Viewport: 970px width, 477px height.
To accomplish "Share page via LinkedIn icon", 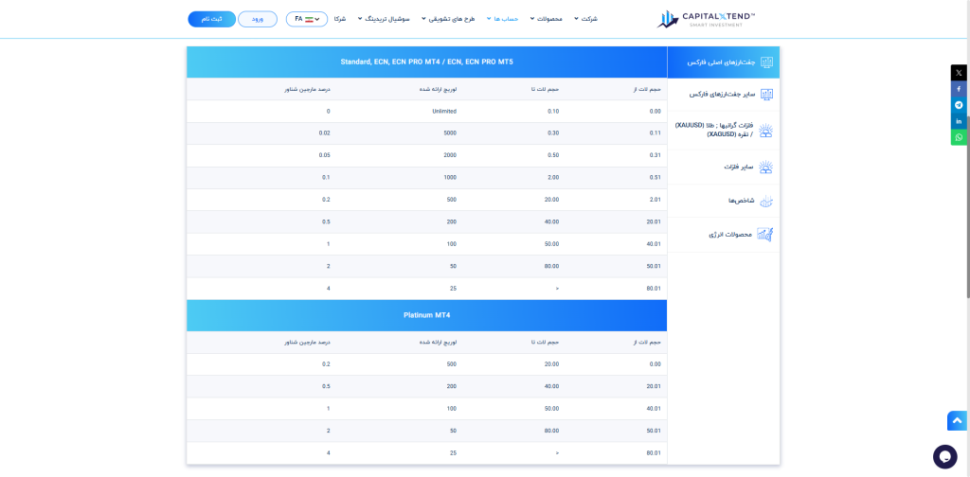I will click(959, 121).
